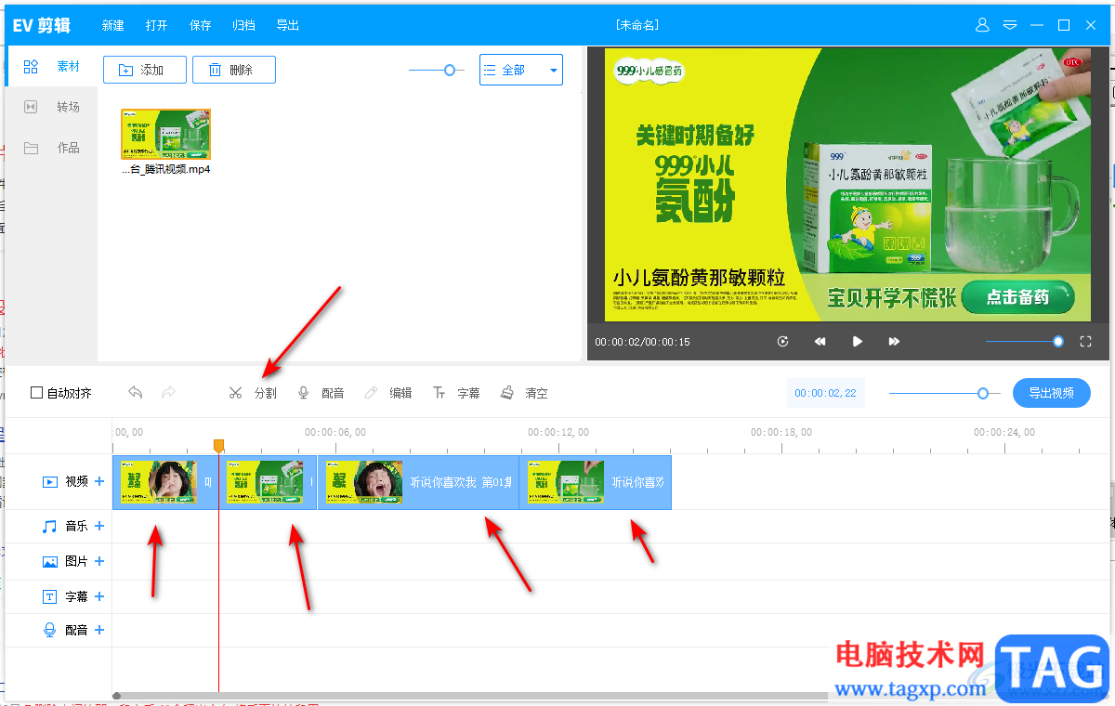Screen dimensions: 1115x706
Task: Click the 配音 microphone track icon
Action: click(x=50, y=630)
